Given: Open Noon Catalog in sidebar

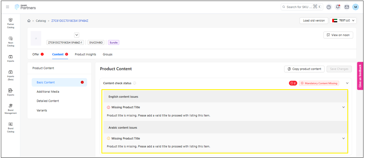Looking at the screenshot, I should pyautogui.click(x=11, y=41).
